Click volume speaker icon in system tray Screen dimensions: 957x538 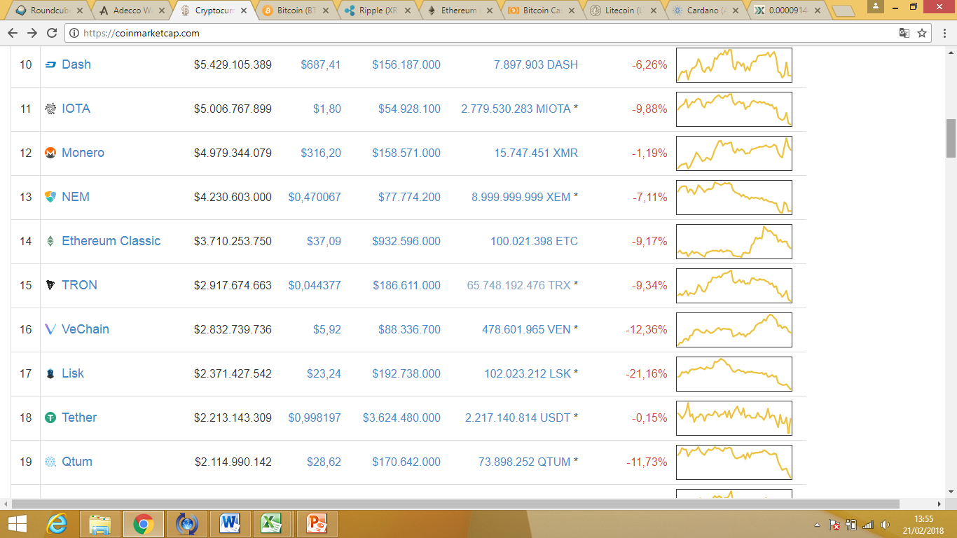click(885, 525)
